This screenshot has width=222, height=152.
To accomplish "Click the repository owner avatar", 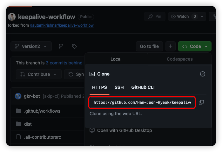I will click(x=12, y=17).
